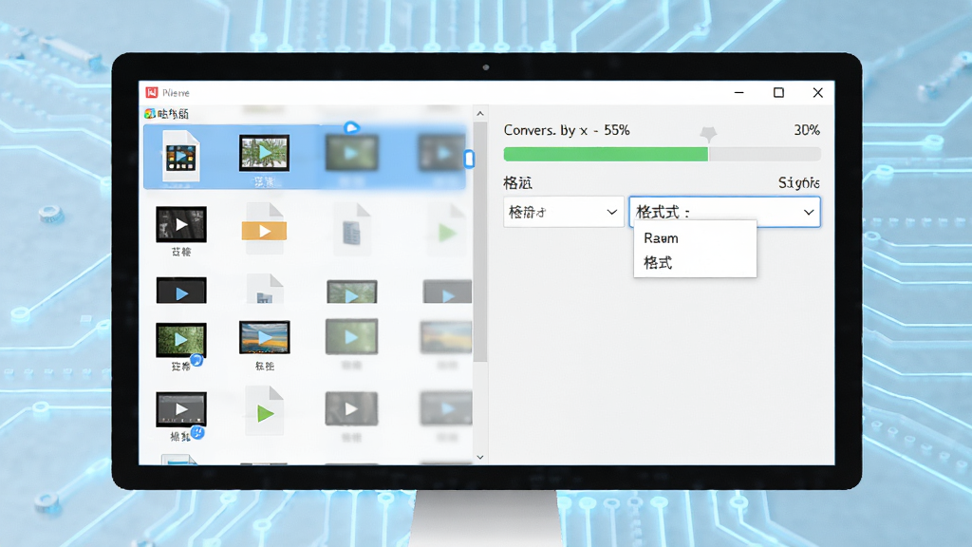Click the file list vertical scrollbar thumb
Image resolution: width=972 pixels, height=547 pixels.
[479, 242]
